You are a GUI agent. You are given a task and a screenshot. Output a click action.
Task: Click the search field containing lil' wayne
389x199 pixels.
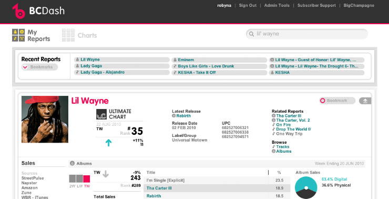tap(307, 34)
